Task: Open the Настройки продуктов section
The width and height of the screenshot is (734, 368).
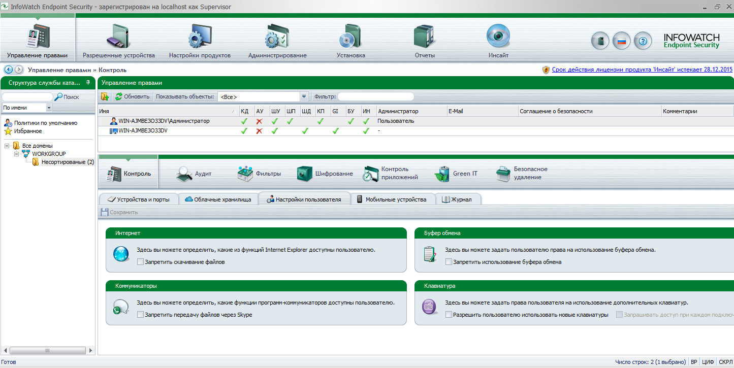Action: point(200,42)
